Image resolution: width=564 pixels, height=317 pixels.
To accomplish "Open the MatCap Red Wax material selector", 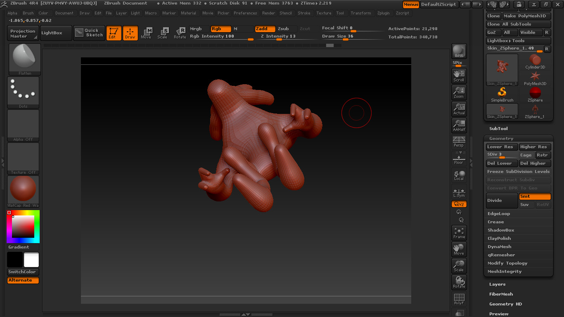I will click(23, 192).
